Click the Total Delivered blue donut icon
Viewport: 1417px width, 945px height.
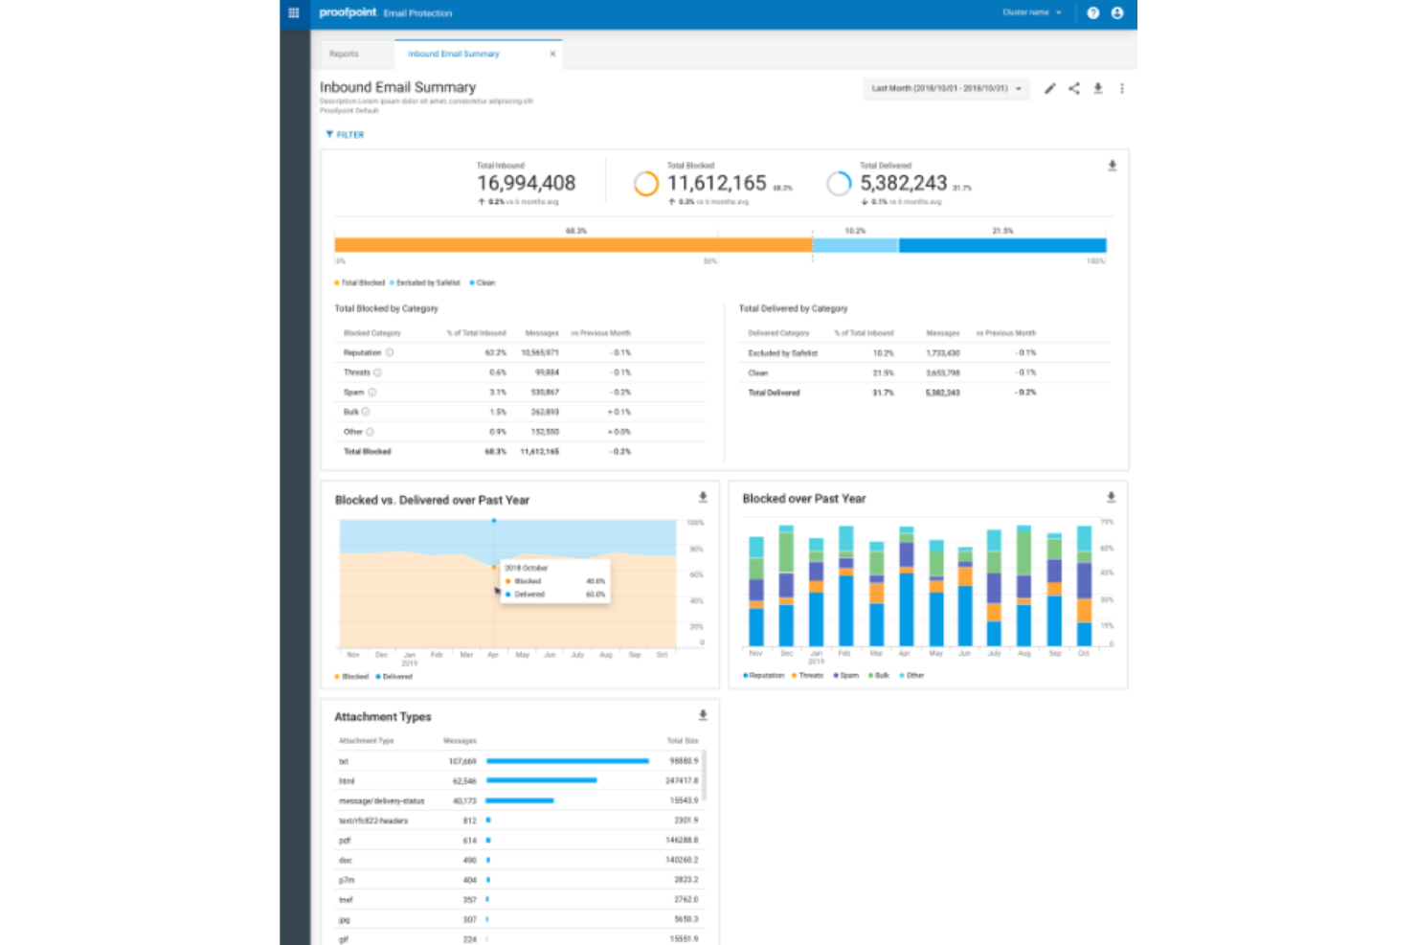click(839, 183)
